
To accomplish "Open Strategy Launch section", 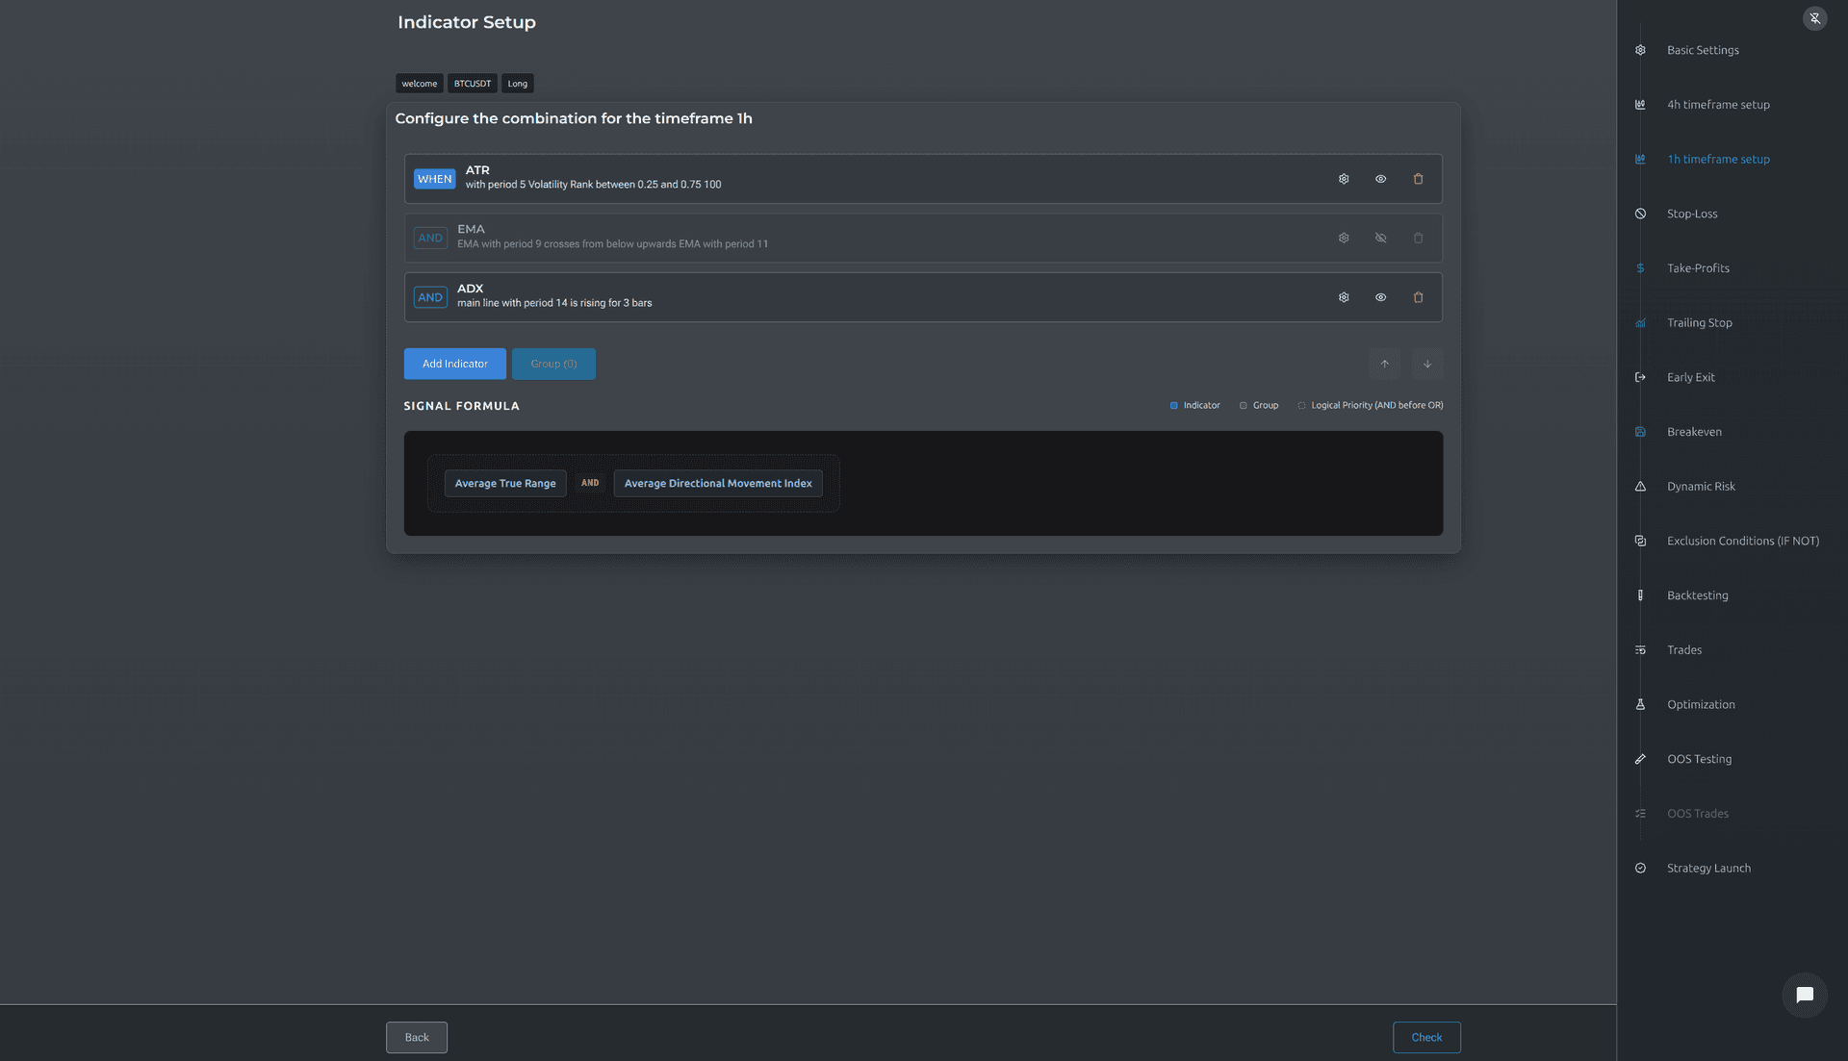I will click(x=1708, y=868).
